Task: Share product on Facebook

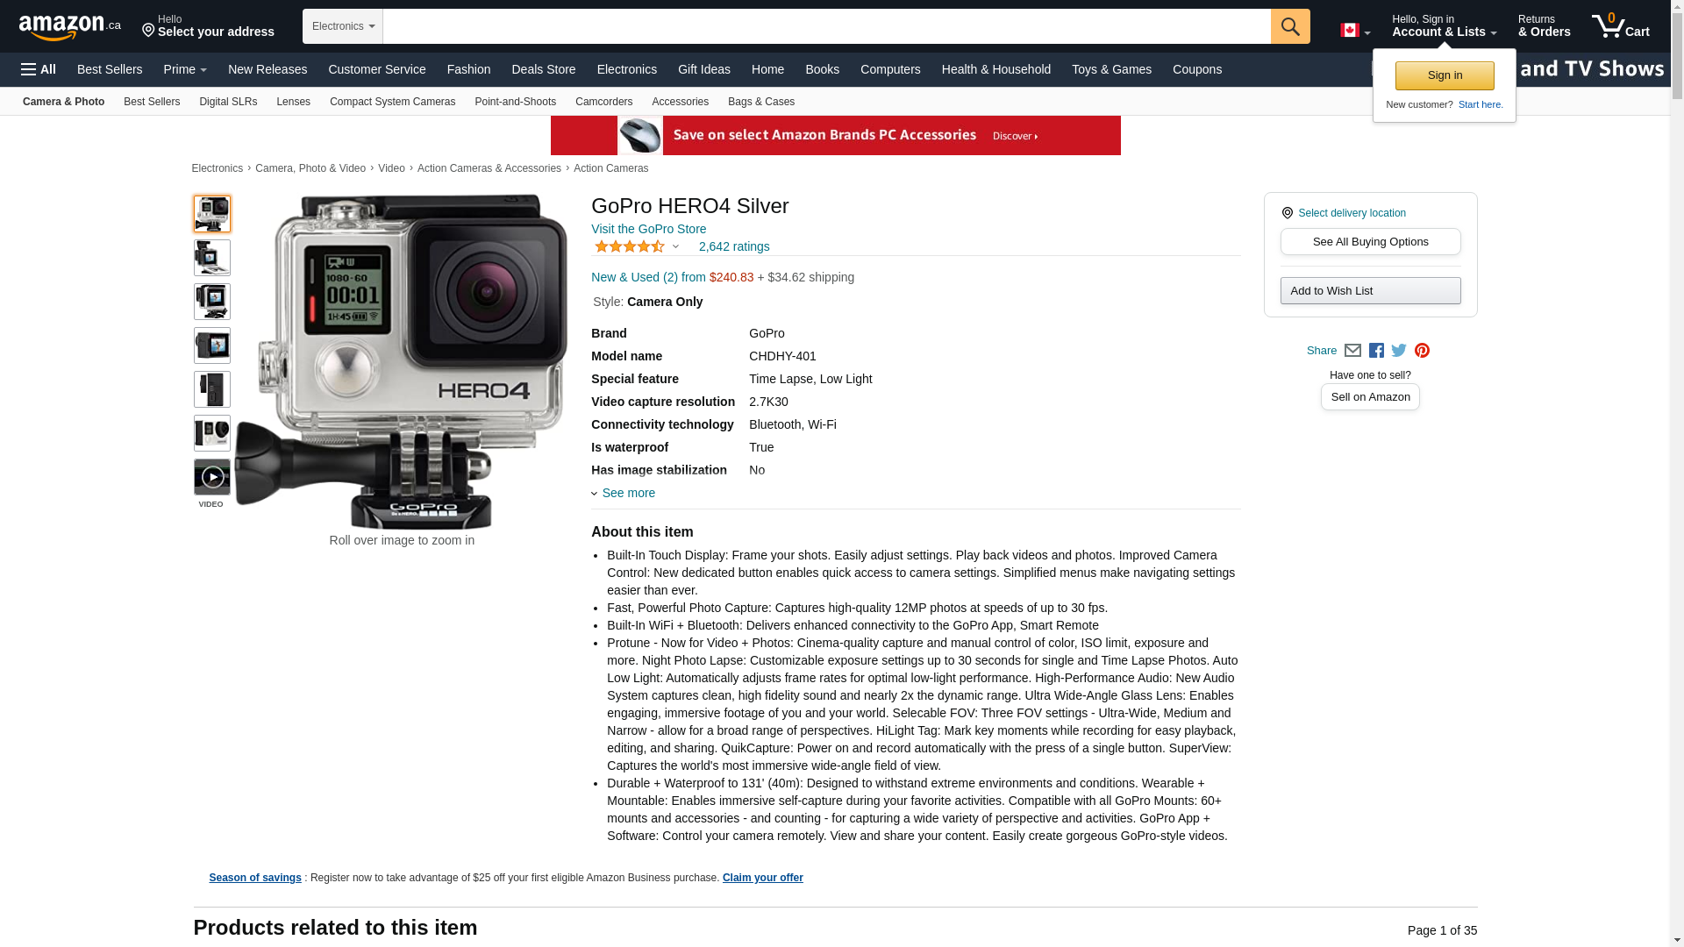Action: (x=1376, y=351)
